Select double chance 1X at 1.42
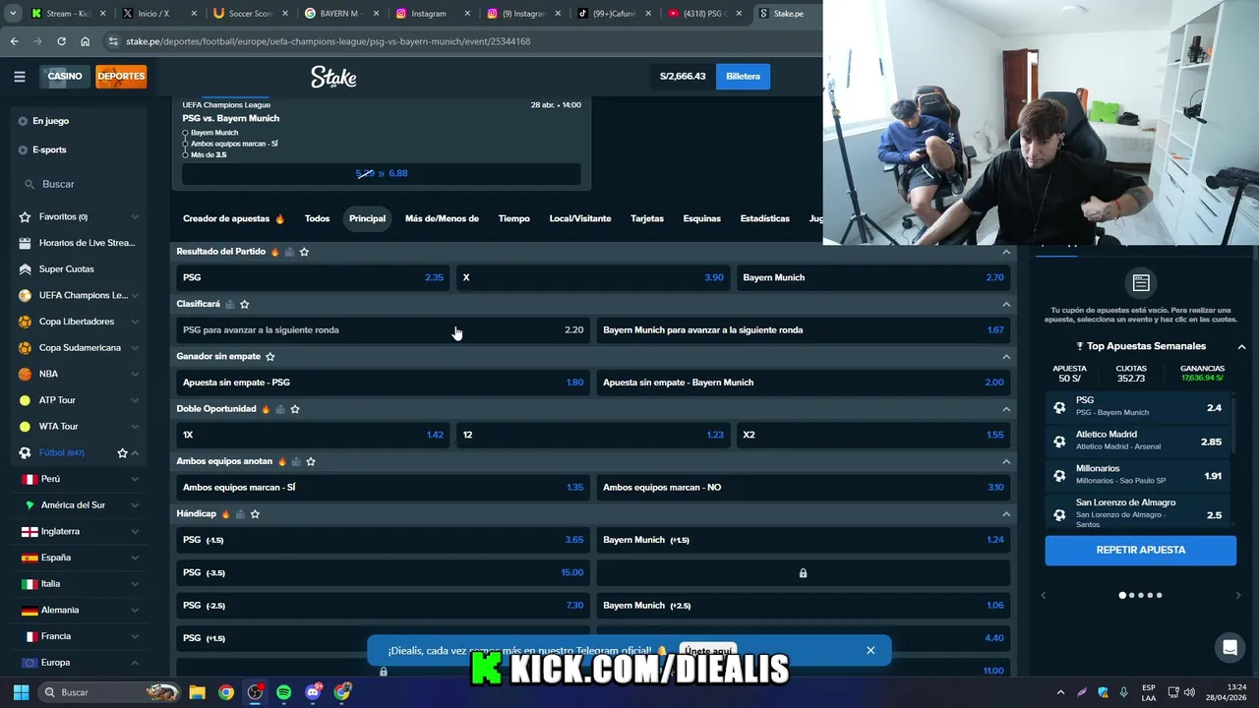This screenshot has width=1259, height=708. point(313,435)
